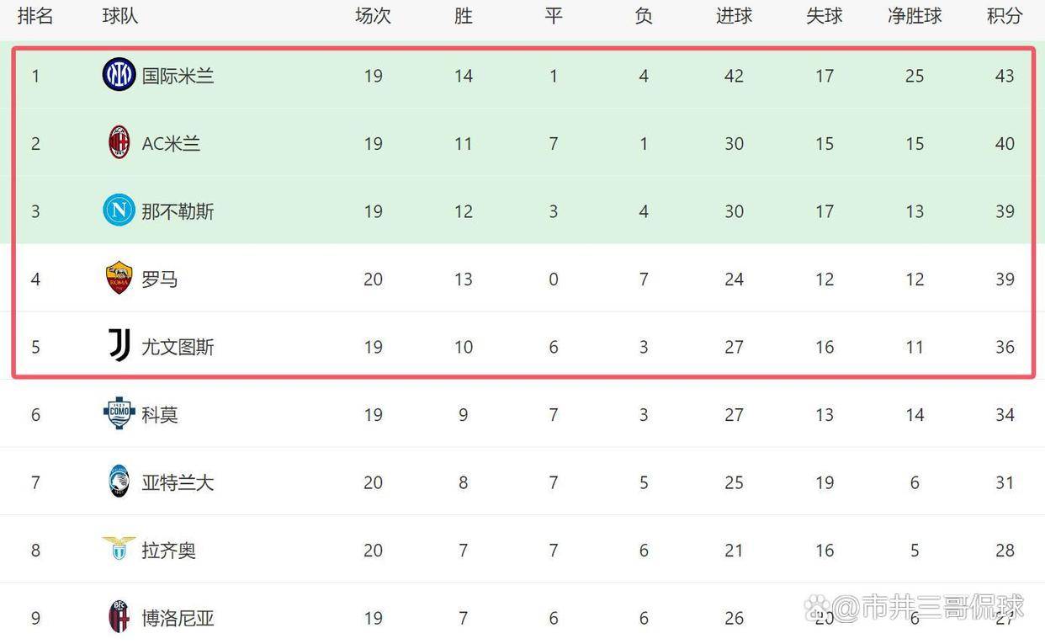The image size is (1045, 644).
Task: Click the 进球 column header
Action: [x=734, y=16]
